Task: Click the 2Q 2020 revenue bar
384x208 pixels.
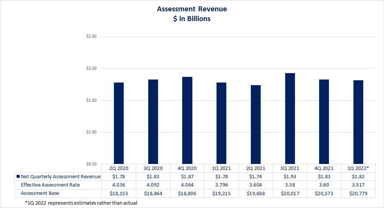Action: 118,123
